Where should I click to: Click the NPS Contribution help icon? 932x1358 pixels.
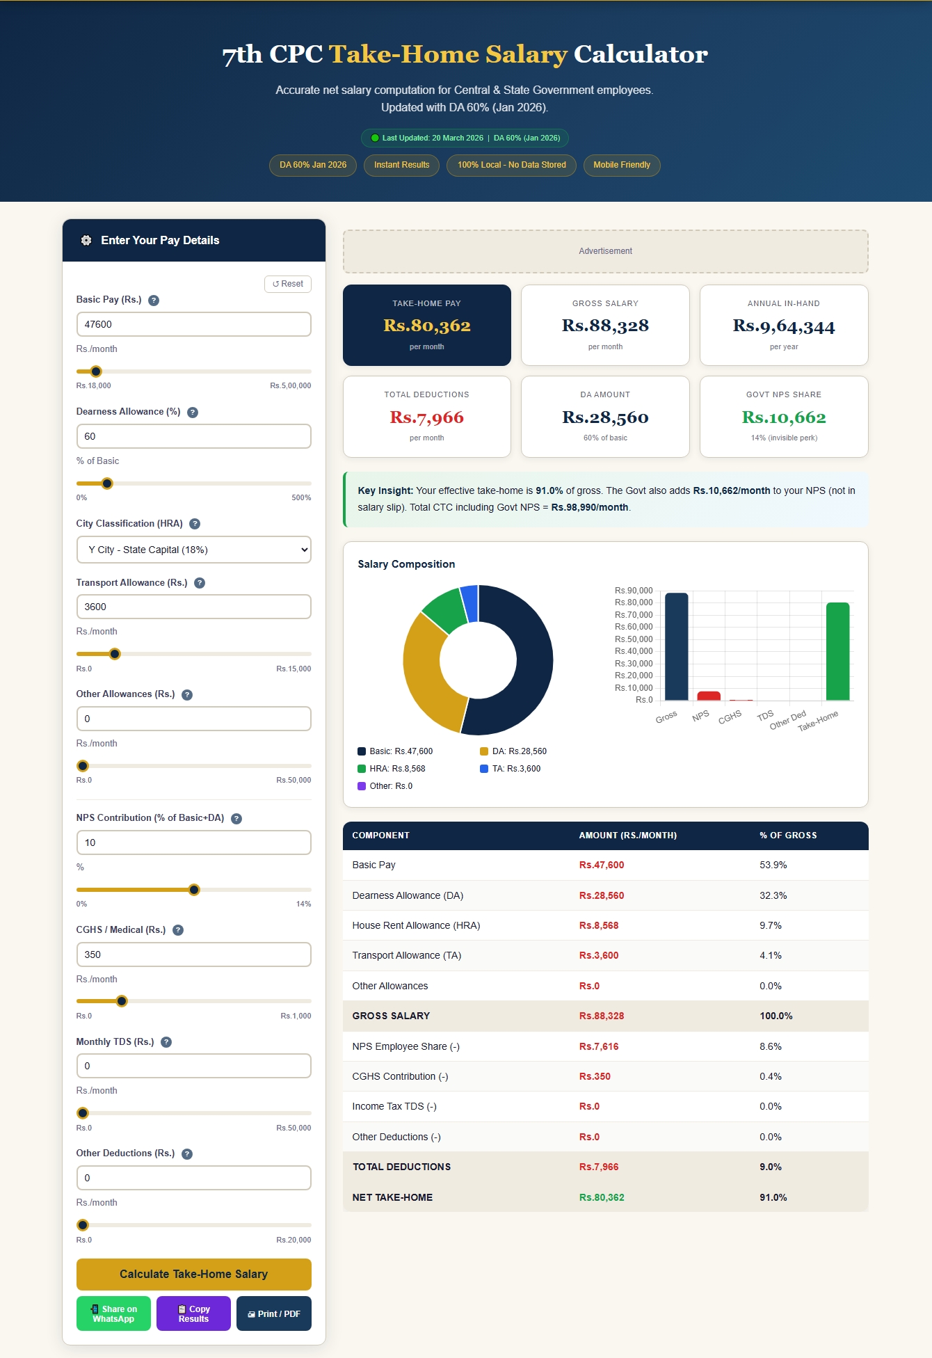[236, 819]
